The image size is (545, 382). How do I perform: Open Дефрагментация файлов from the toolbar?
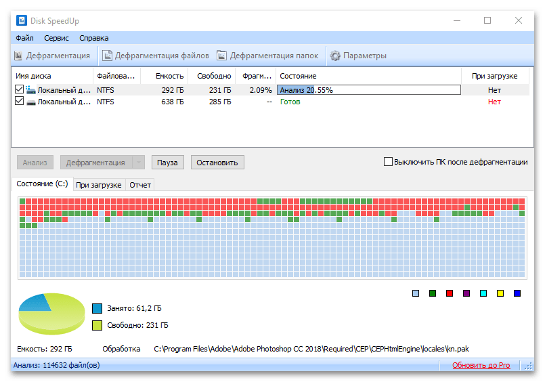[x=107, y=56]
